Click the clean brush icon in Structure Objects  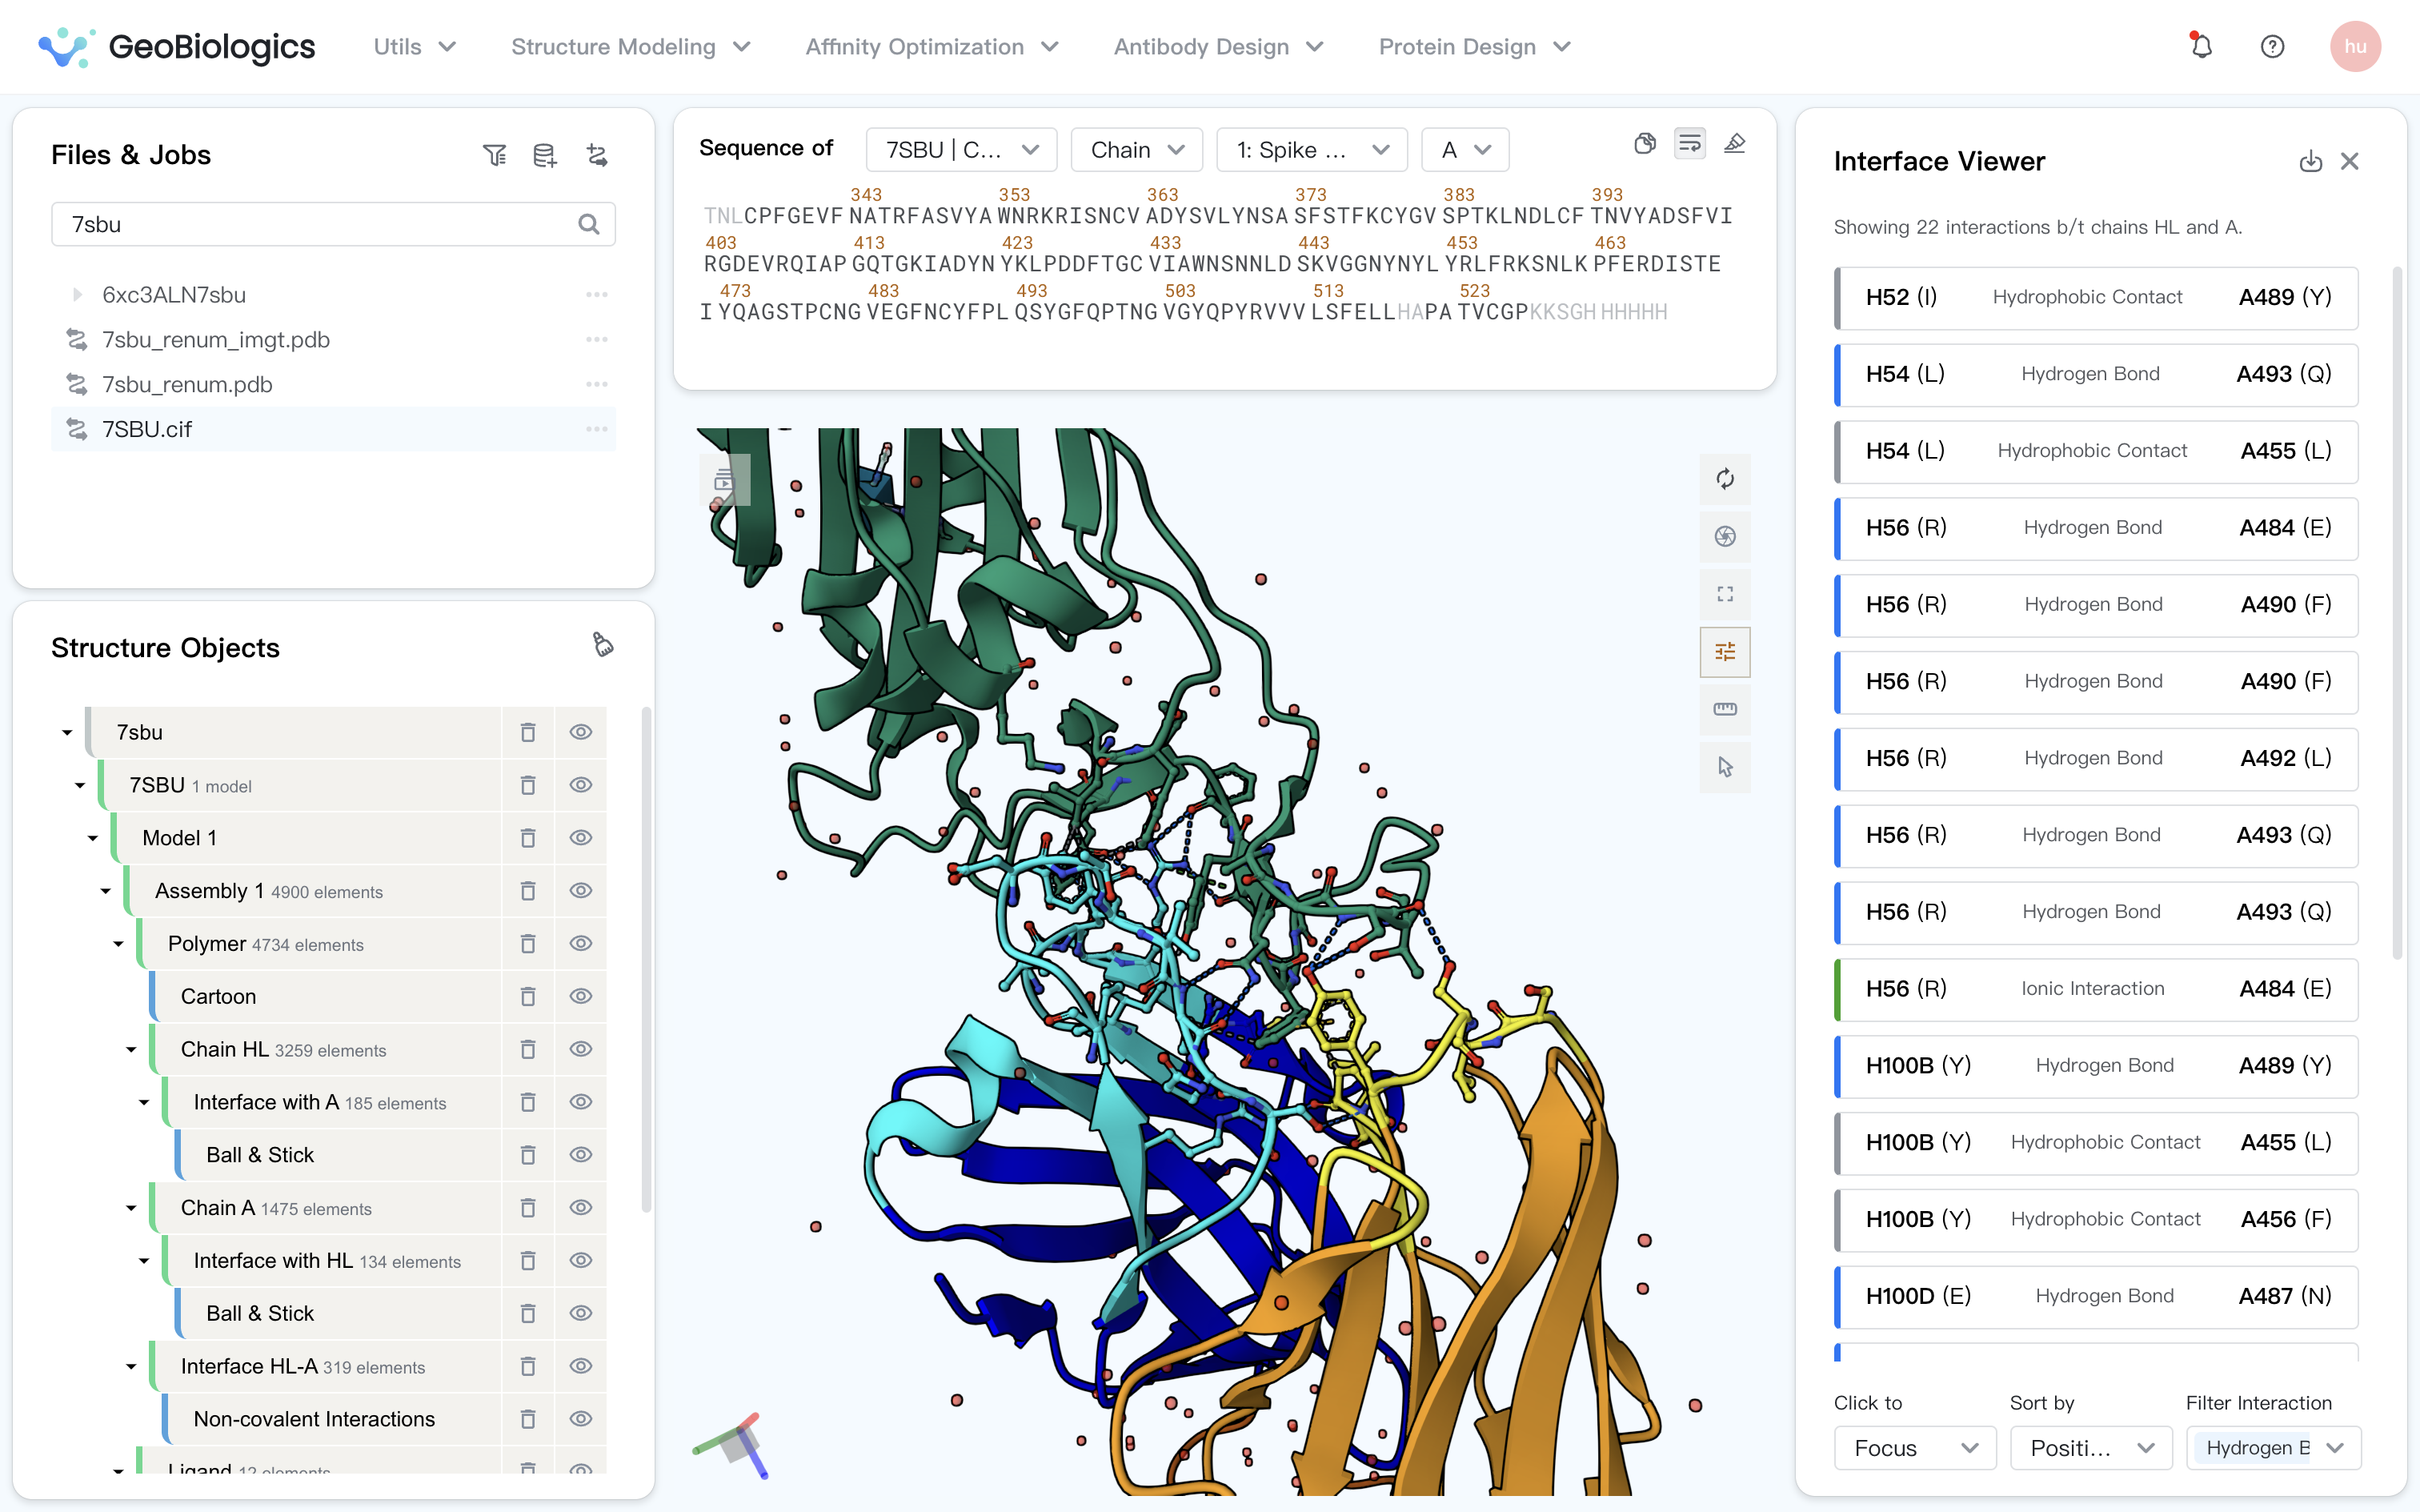(x=603, y=645)
